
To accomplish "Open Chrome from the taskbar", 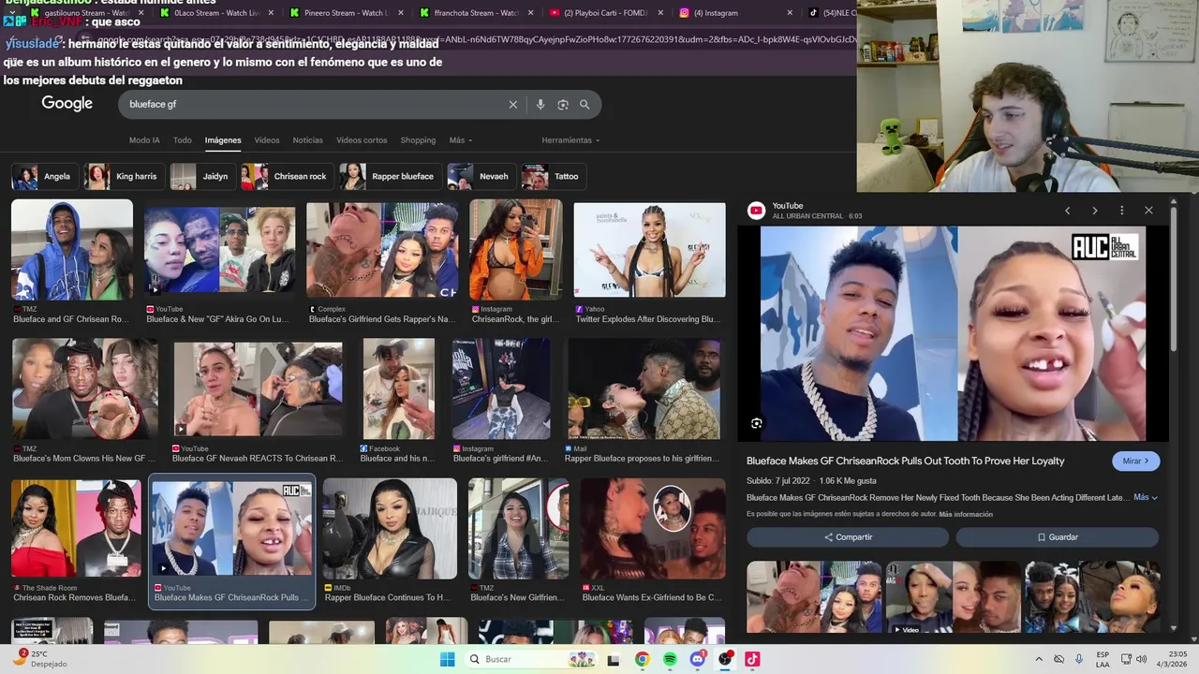I will pos(642,659).
